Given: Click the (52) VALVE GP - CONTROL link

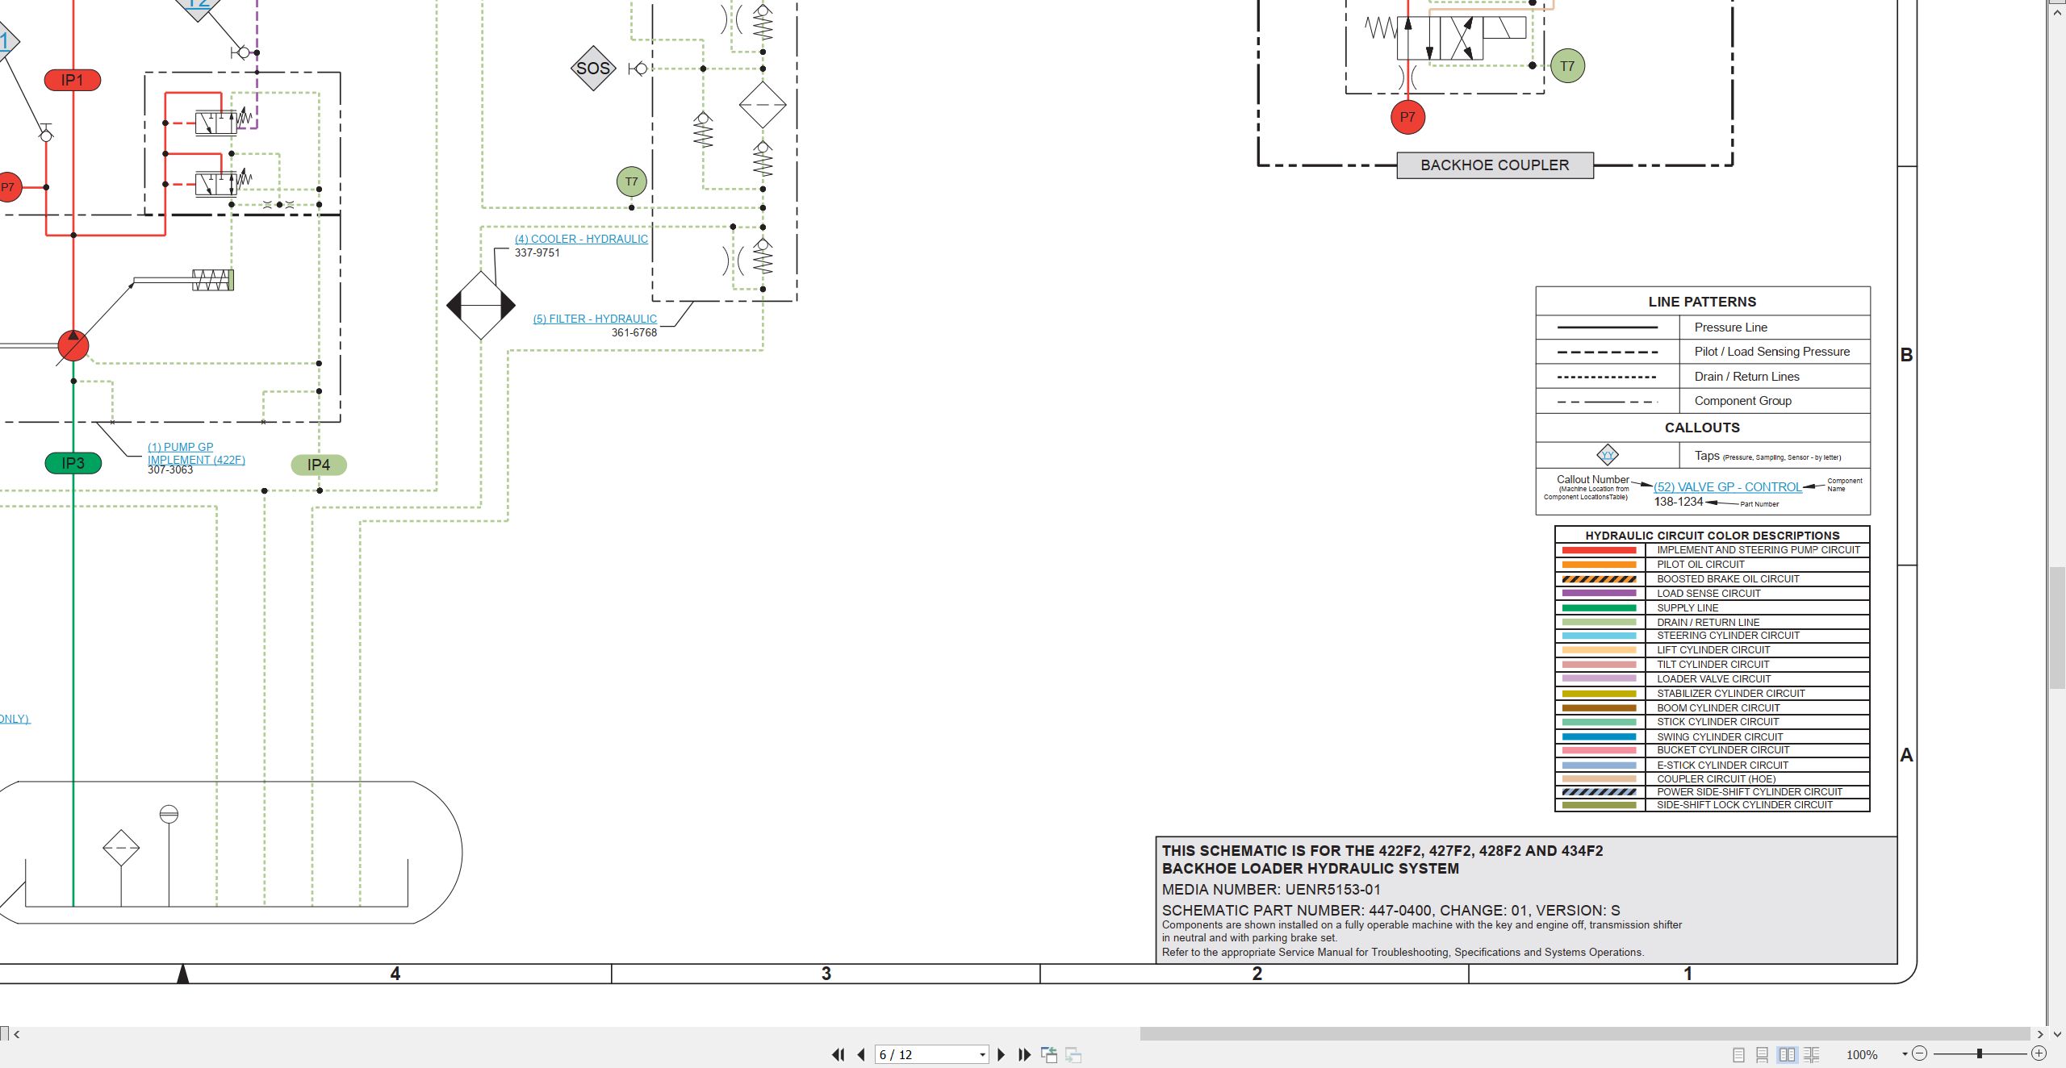Looking at the screenshot, I should [1727, 486].
